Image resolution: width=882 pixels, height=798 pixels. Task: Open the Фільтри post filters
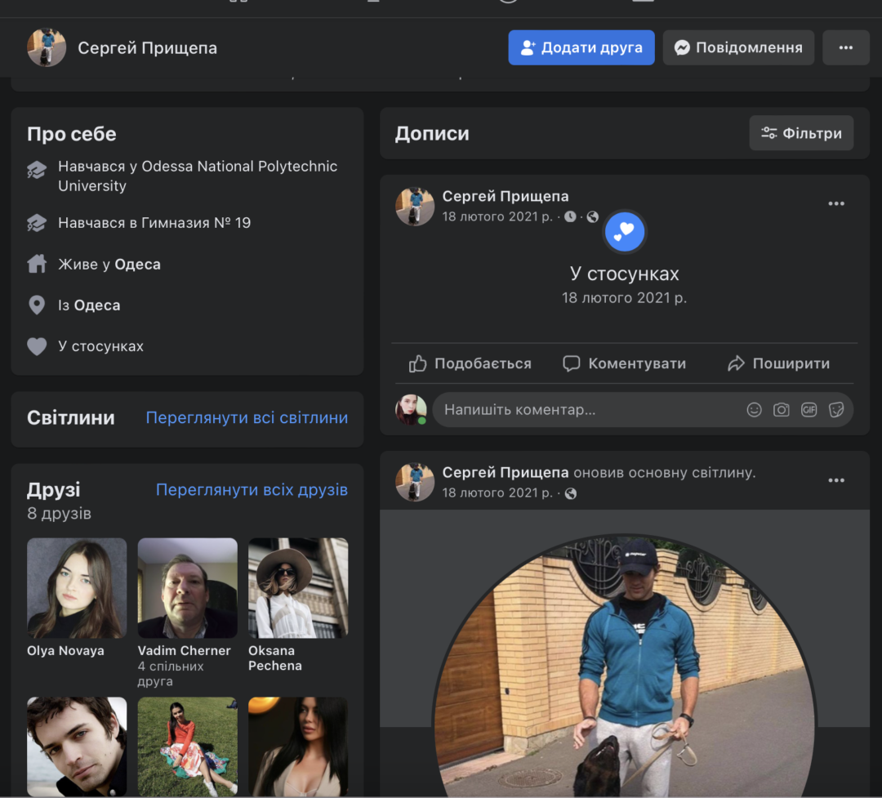point(801,133)
